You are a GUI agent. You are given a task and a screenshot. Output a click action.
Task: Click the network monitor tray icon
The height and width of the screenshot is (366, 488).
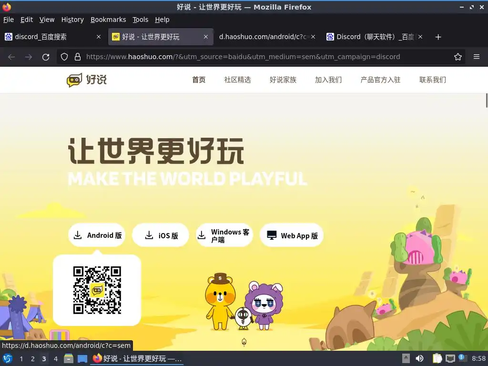[x=450, y=358]
